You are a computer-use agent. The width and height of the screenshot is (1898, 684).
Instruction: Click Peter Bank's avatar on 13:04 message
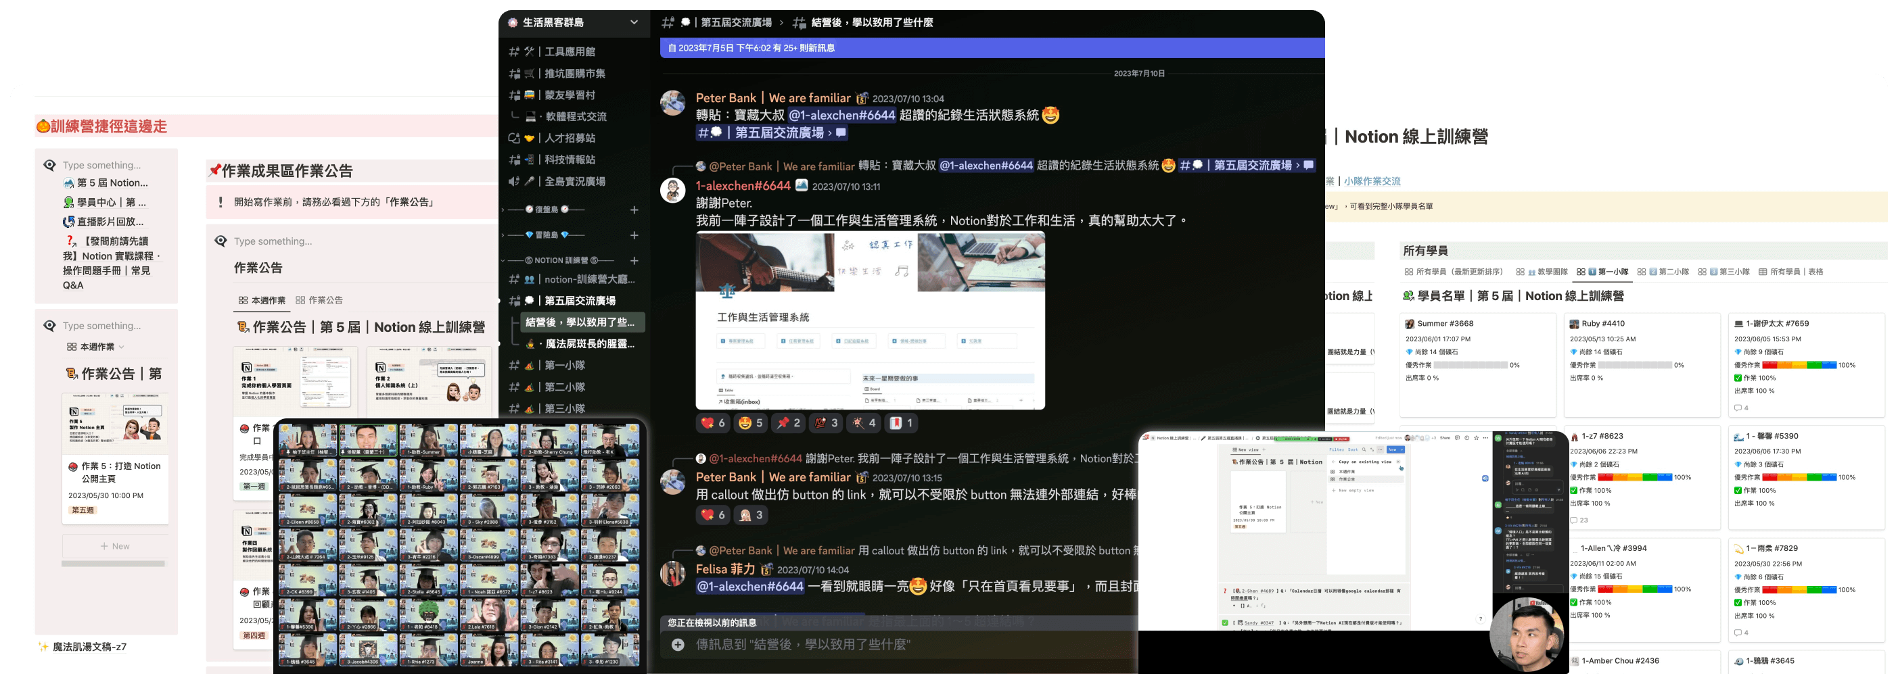(672, 103)
